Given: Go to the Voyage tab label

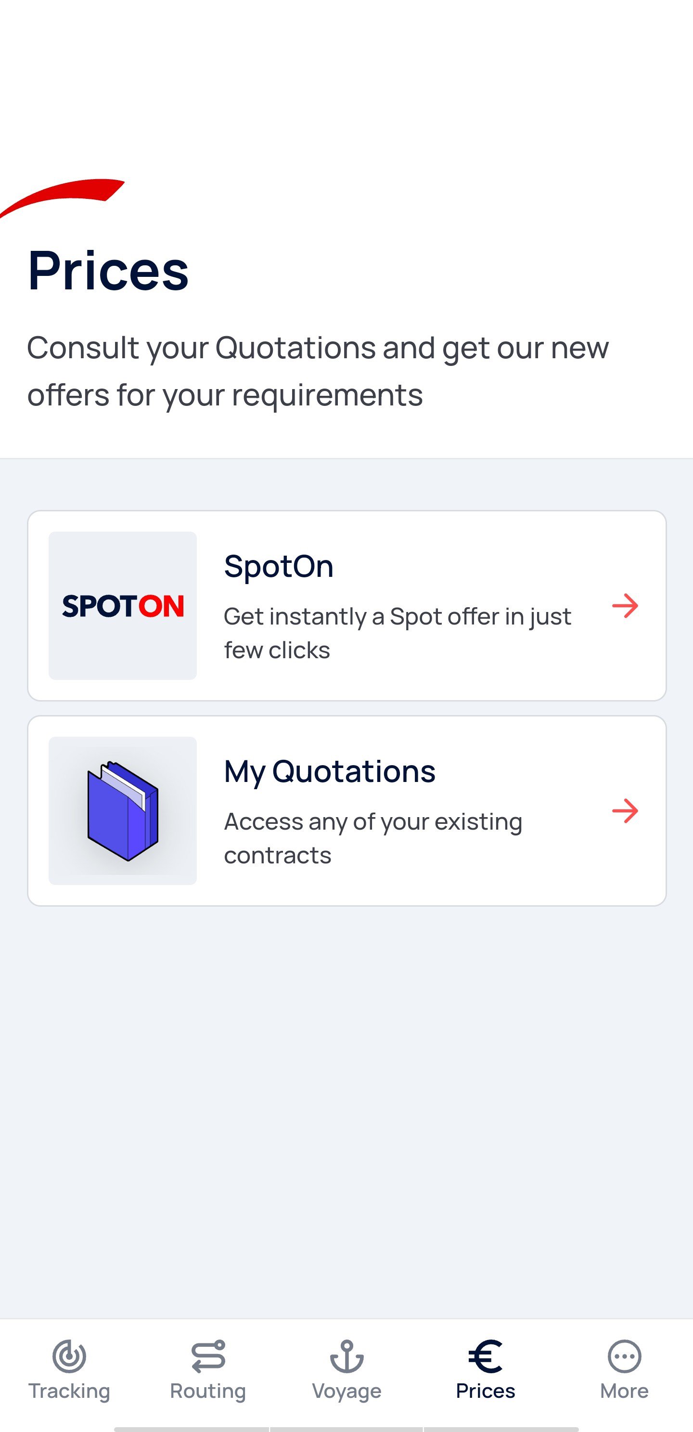Looking at the screenshot, I should point(347,1391).
